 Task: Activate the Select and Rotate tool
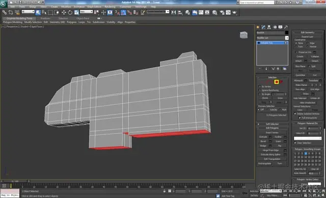tap(70, 13)
